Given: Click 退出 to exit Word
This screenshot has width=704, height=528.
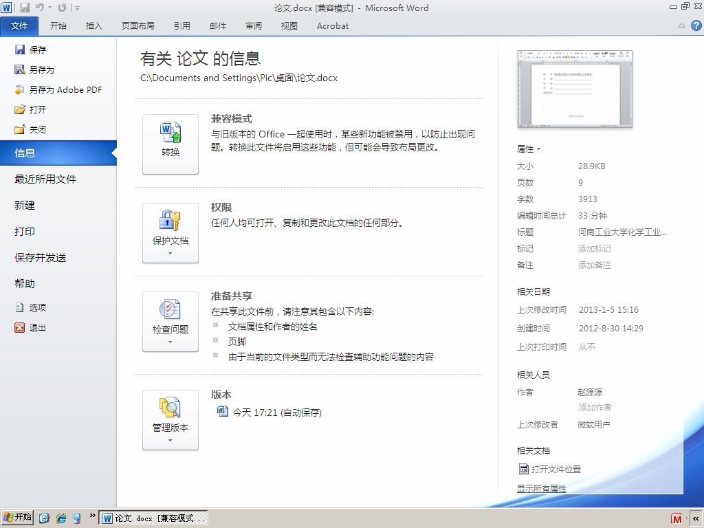Looking at the screenshot, I should 30,328.
